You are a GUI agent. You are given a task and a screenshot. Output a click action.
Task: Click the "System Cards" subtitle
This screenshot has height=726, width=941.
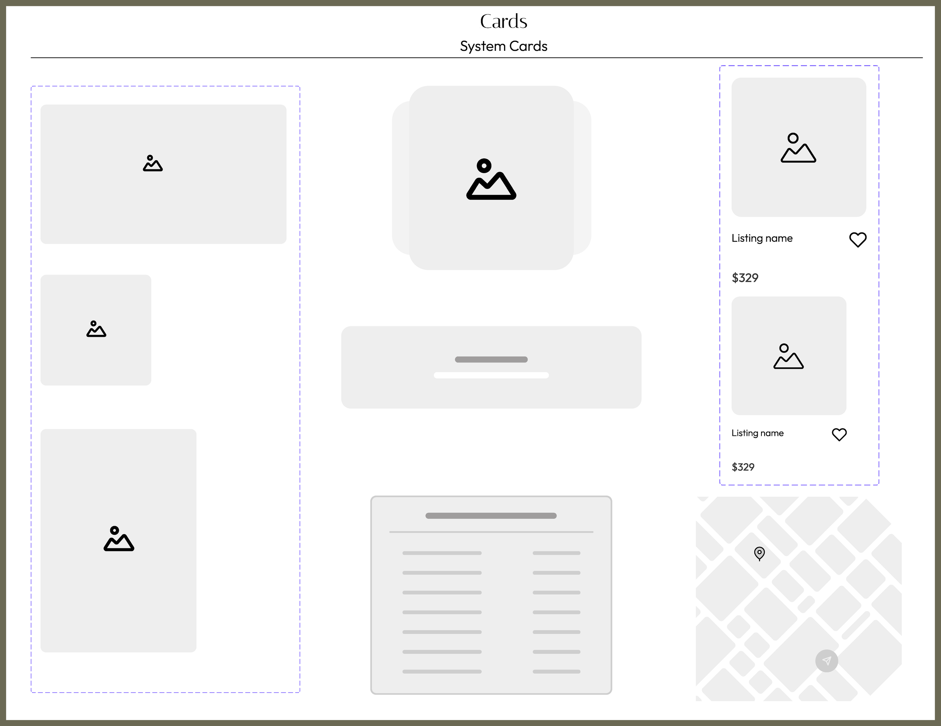tap(503, 46)
